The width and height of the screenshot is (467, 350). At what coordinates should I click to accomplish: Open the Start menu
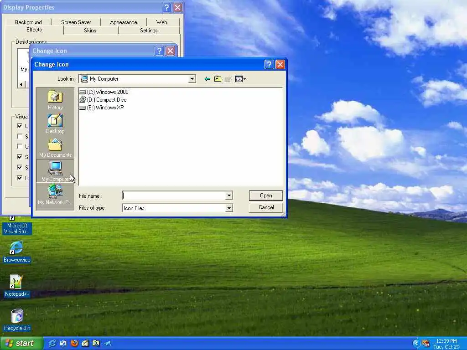tap(21, 343)
